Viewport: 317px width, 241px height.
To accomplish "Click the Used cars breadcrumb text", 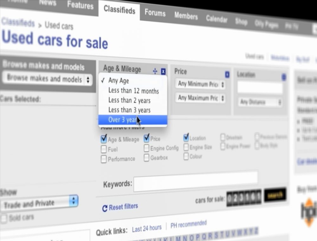I will [59, 26].
